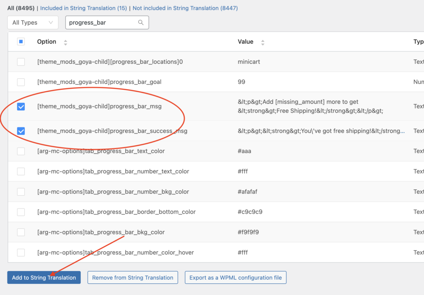Click the #aaa value cell

[x=244, y=151]
